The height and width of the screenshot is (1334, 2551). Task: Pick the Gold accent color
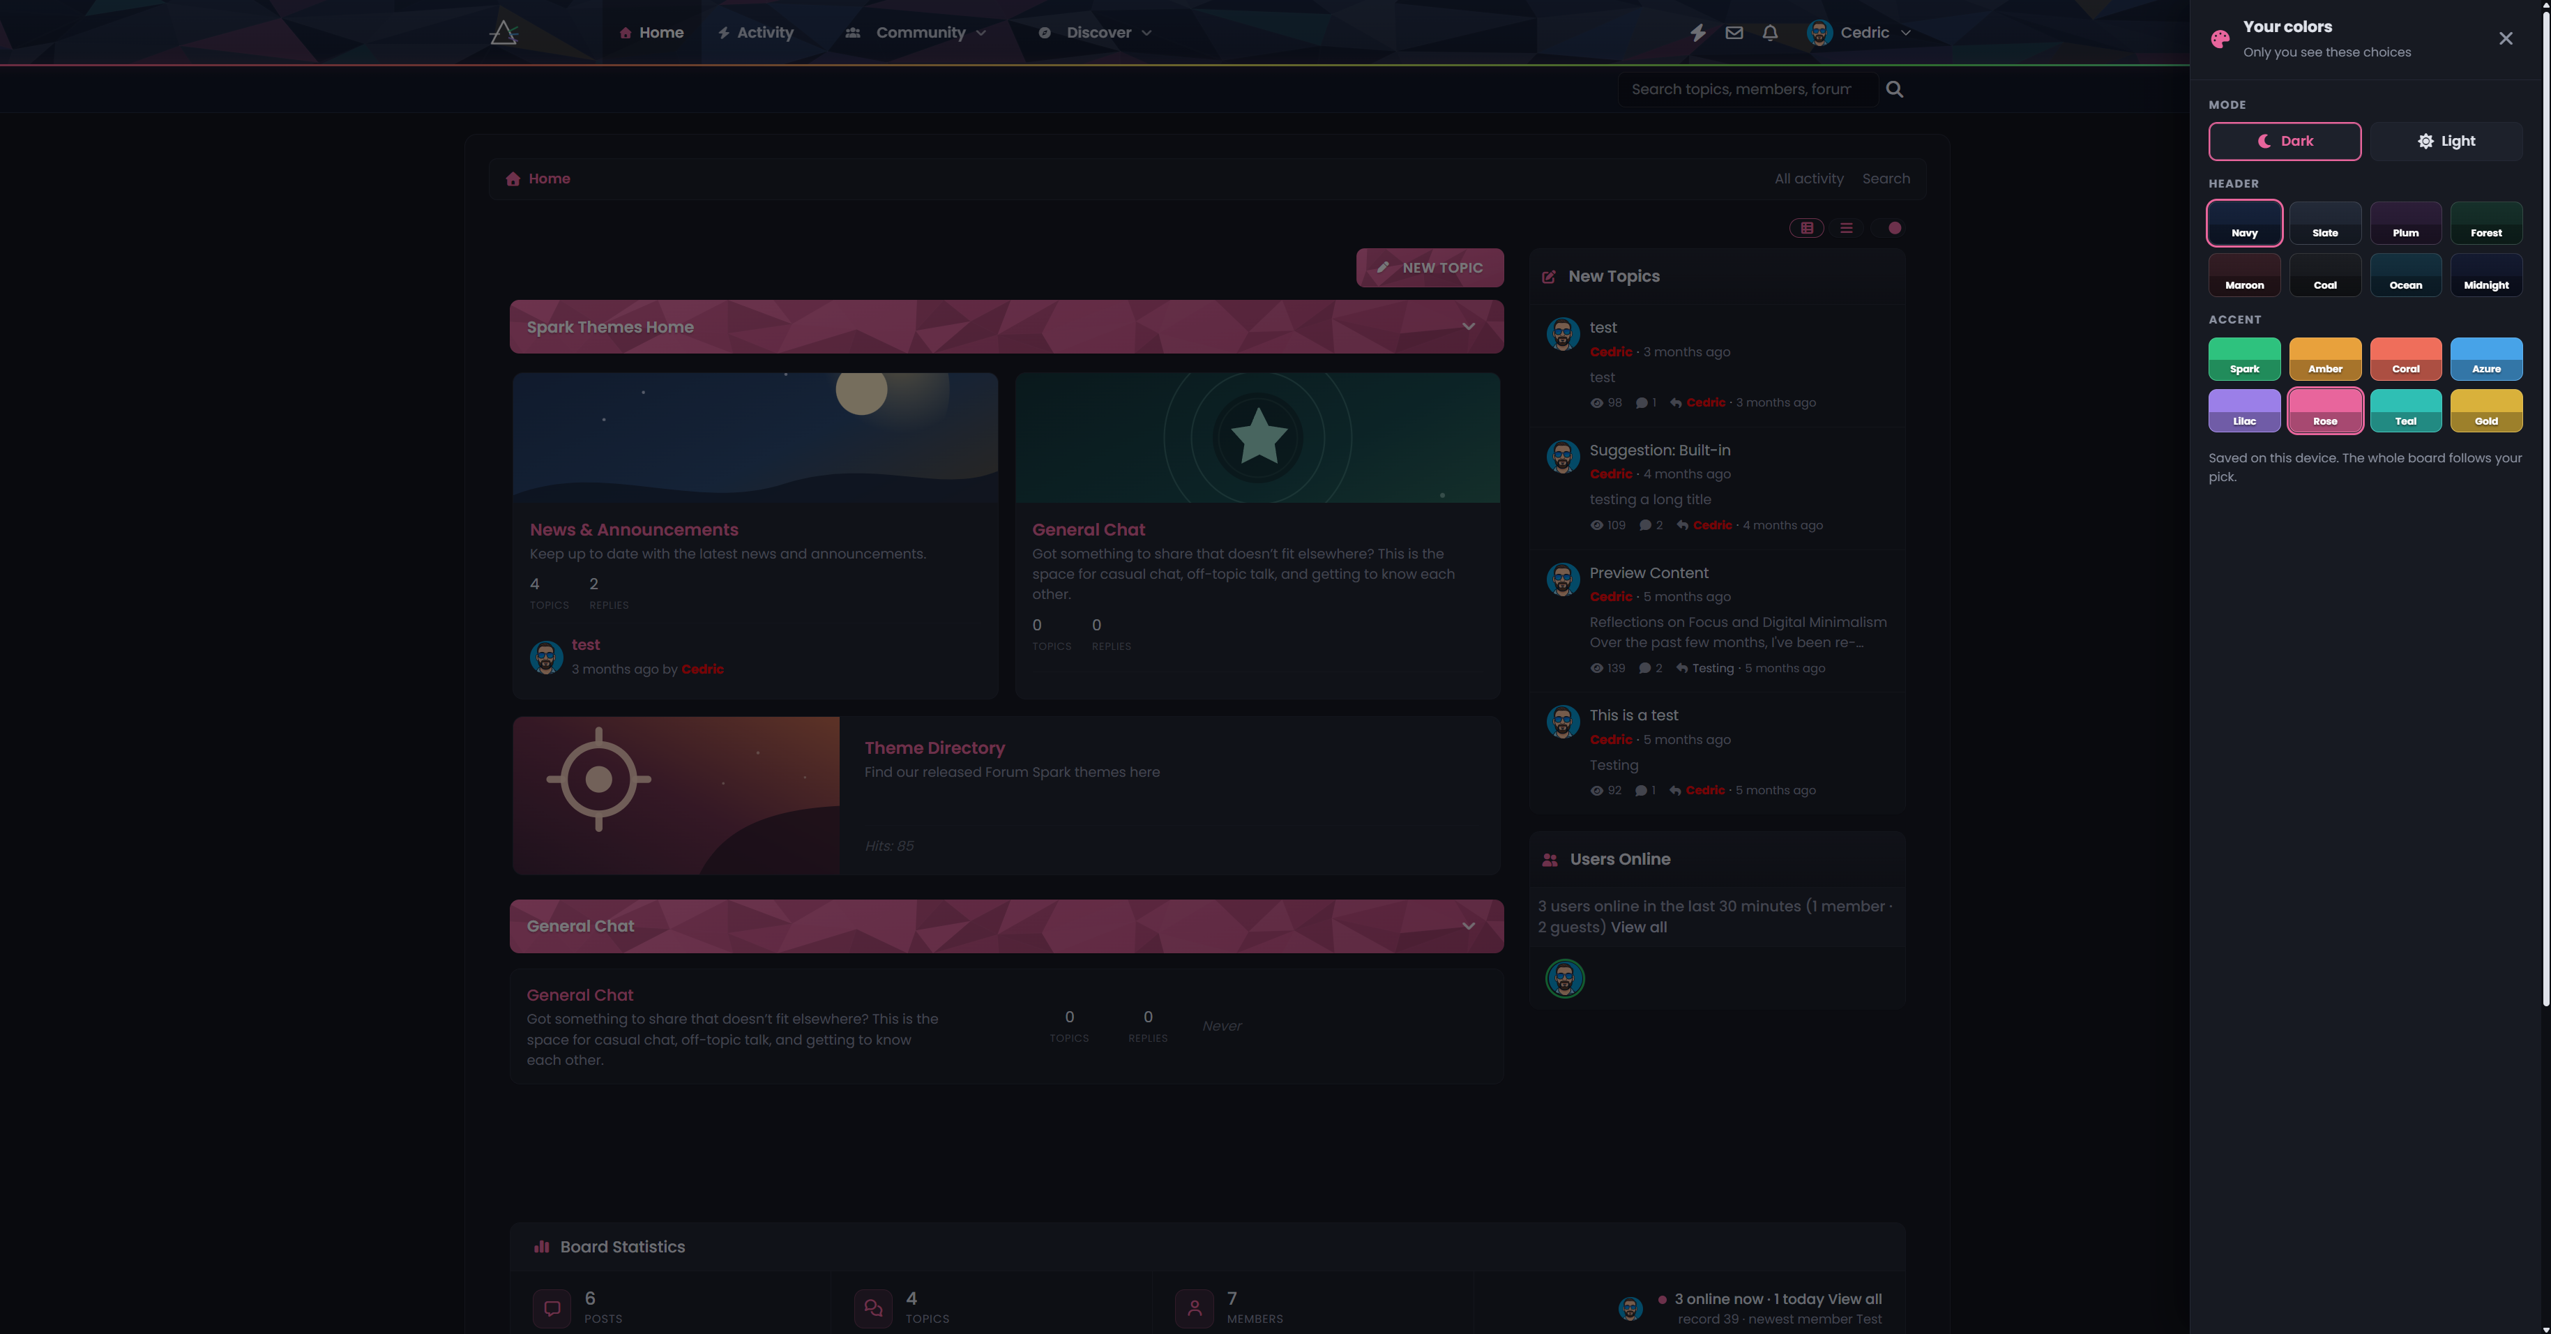[x=2485, y=411]
